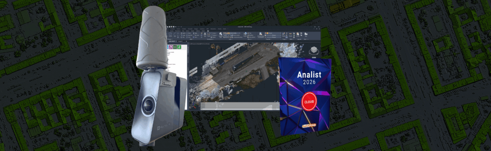
Task: Open the layer name dropdown in ribbon
Action: (x=235, y=33)
